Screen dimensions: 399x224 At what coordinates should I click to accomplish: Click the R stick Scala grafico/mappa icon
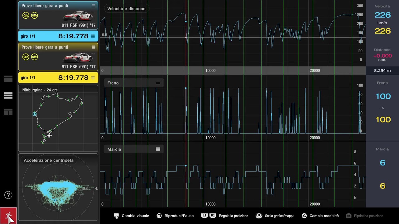pyautogui.click(x=259, y=216)
